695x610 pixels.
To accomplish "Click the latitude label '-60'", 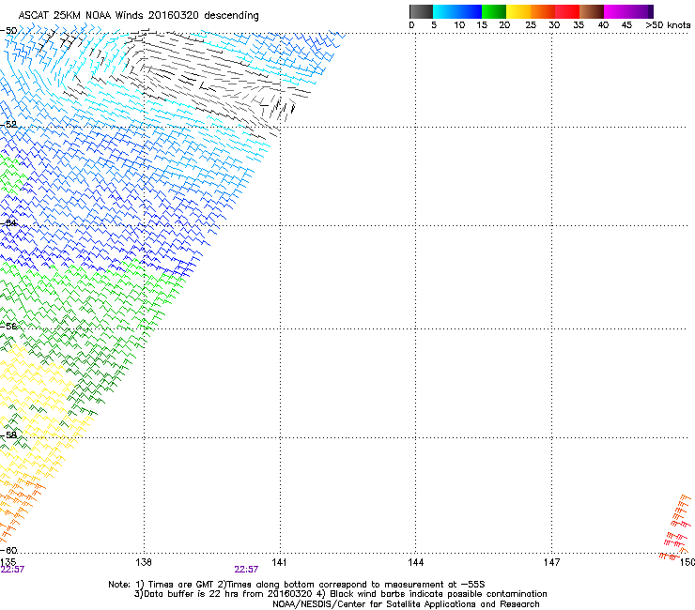I will [x=8, y=550].
